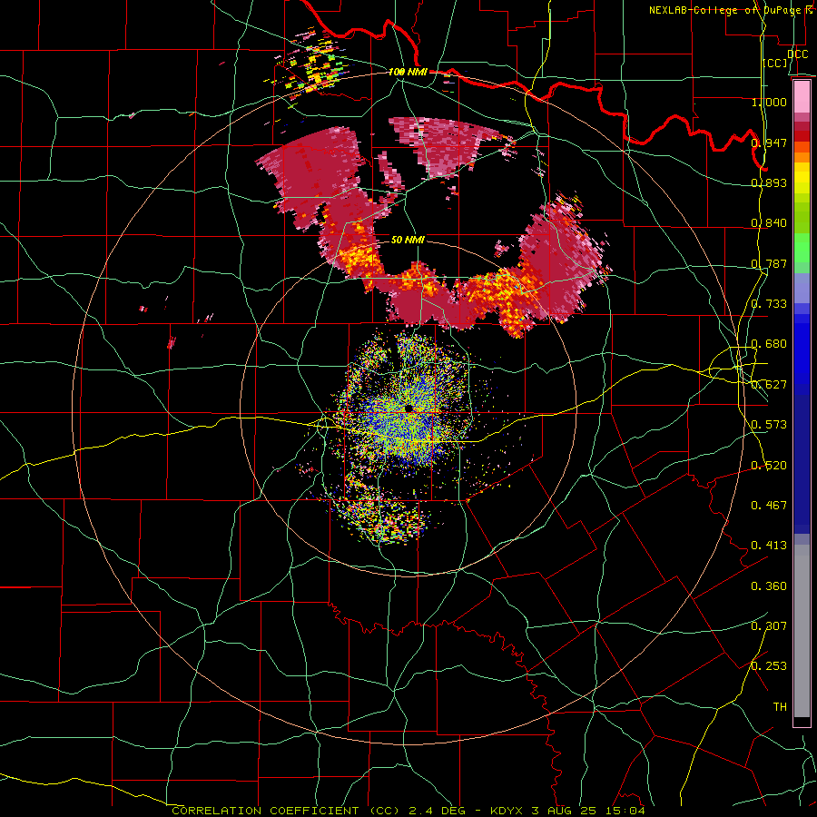
Task: Click the 0.467 scale value
Action: tap(769, 505)
